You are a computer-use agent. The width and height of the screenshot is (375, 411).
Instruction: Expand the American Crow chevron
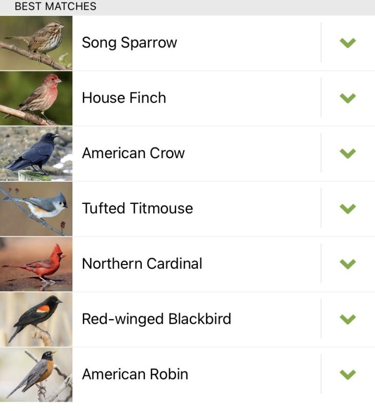(348, 153)
